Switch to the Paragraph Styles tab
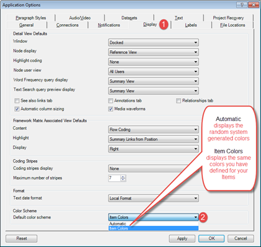The height and width of the screenshot is (247, 261). 30,18
